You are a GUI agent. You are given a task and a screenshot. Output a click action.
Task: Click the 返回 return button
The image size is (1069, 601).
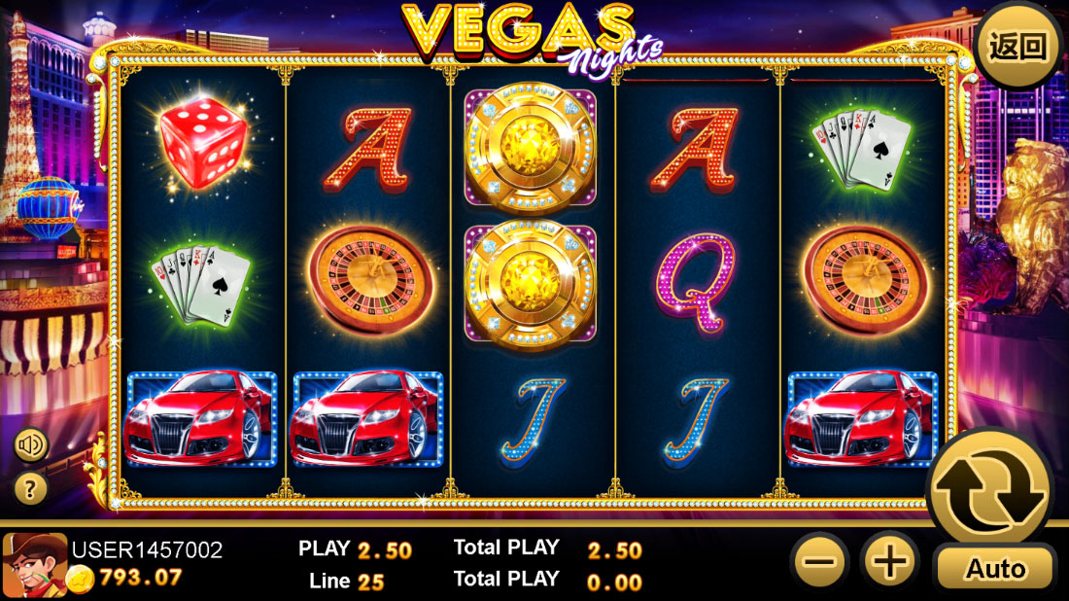click(x=1017, y=47)
